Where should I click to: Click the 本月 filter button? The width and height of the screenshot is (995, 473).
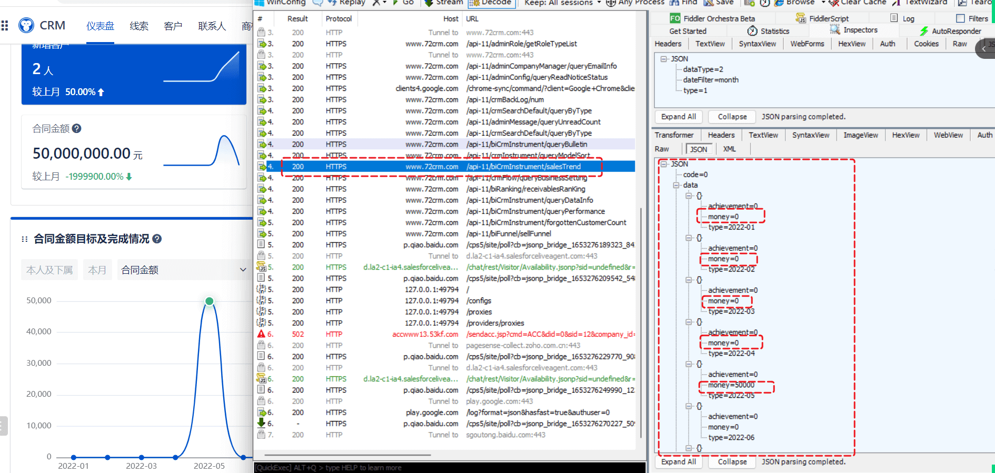click(97, 270)
